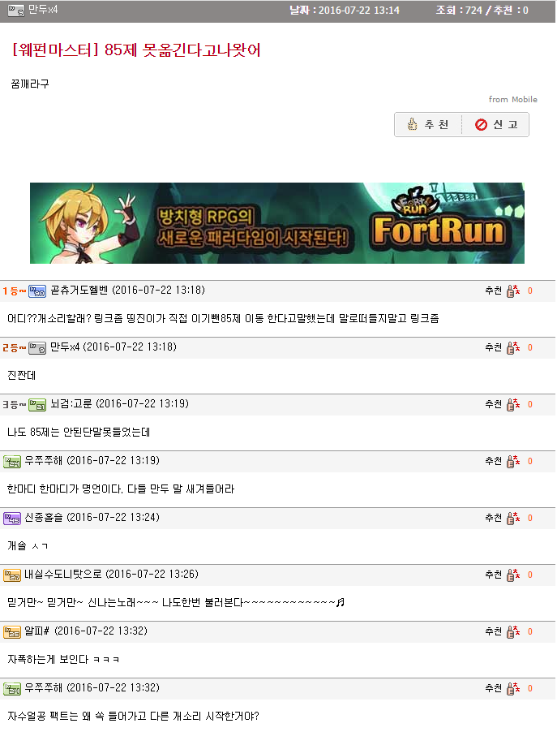Click the level badge icon beside 곧휴거도헬벤
This screenshot has height=732, width=557.
37,291
